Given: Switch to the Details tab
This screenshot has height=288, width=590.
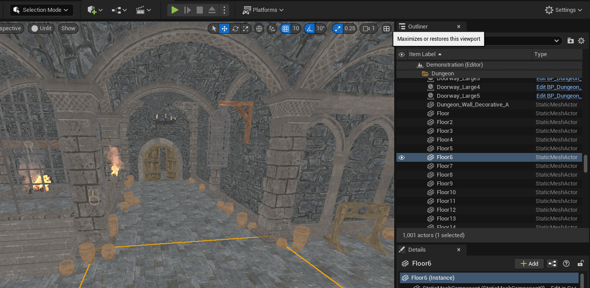Looking at the screenshot, I should coord(417,249).
